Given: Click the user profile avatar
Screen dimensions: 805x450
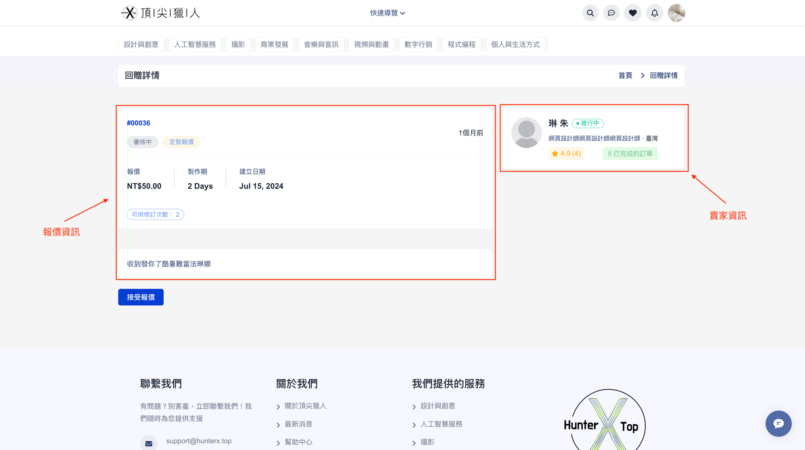Looking at the screenshot, I should point(676,13).
